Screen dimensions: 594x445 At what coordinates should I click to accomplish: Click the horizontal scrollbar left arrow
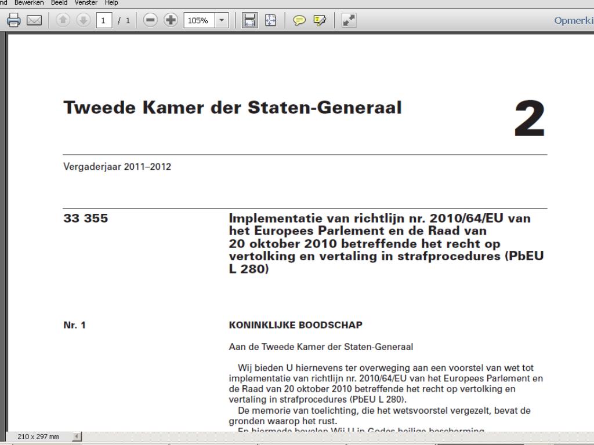[x=77, y=436]
